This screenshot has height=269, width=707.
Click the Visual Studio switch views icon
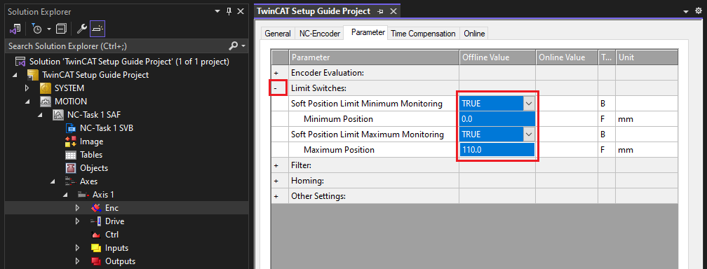[15, 29]
